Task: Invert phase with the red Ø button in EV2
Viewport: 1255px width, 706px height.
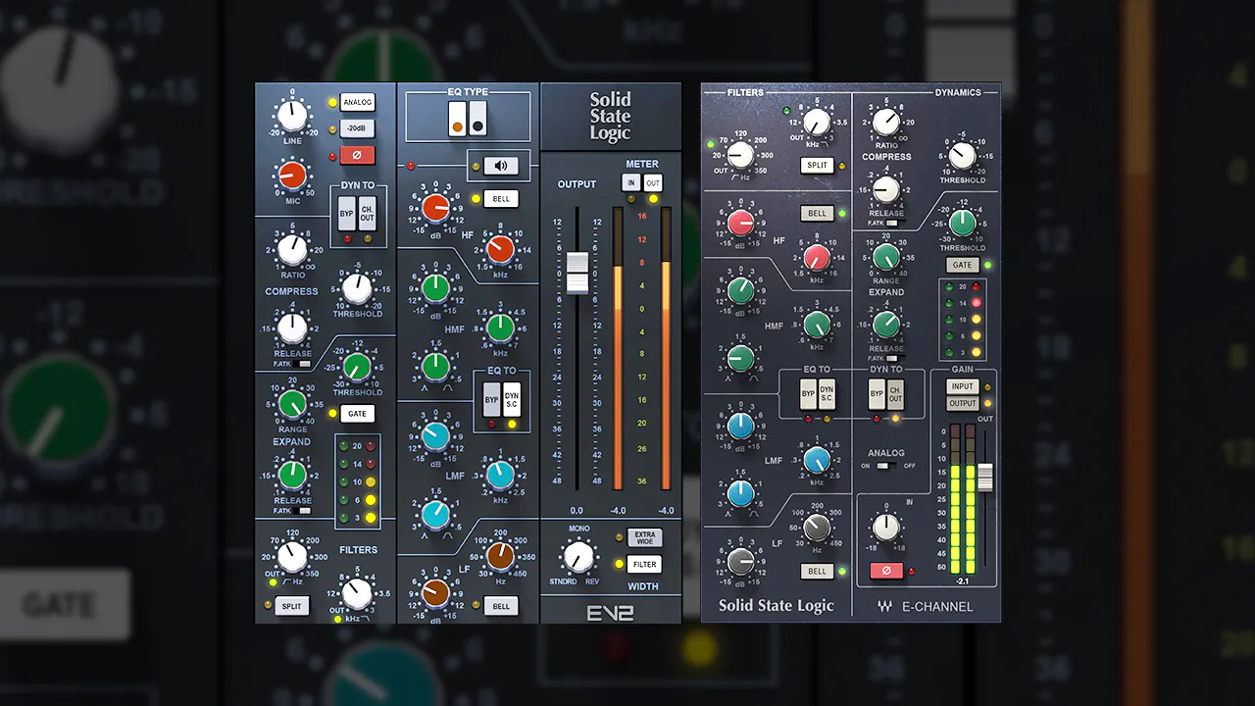Action: coord(358,154)
